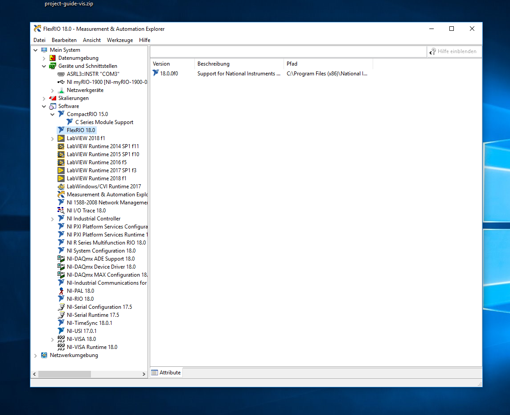The width and height of the screenshot is (510, 415).
Task: Sort by the Beschreibung column header
Action: tap(239, 64)
